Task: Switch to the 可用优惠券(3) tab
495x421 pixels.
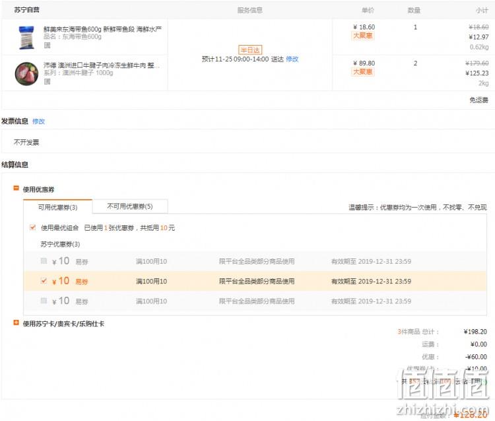Action: point(58,207)
